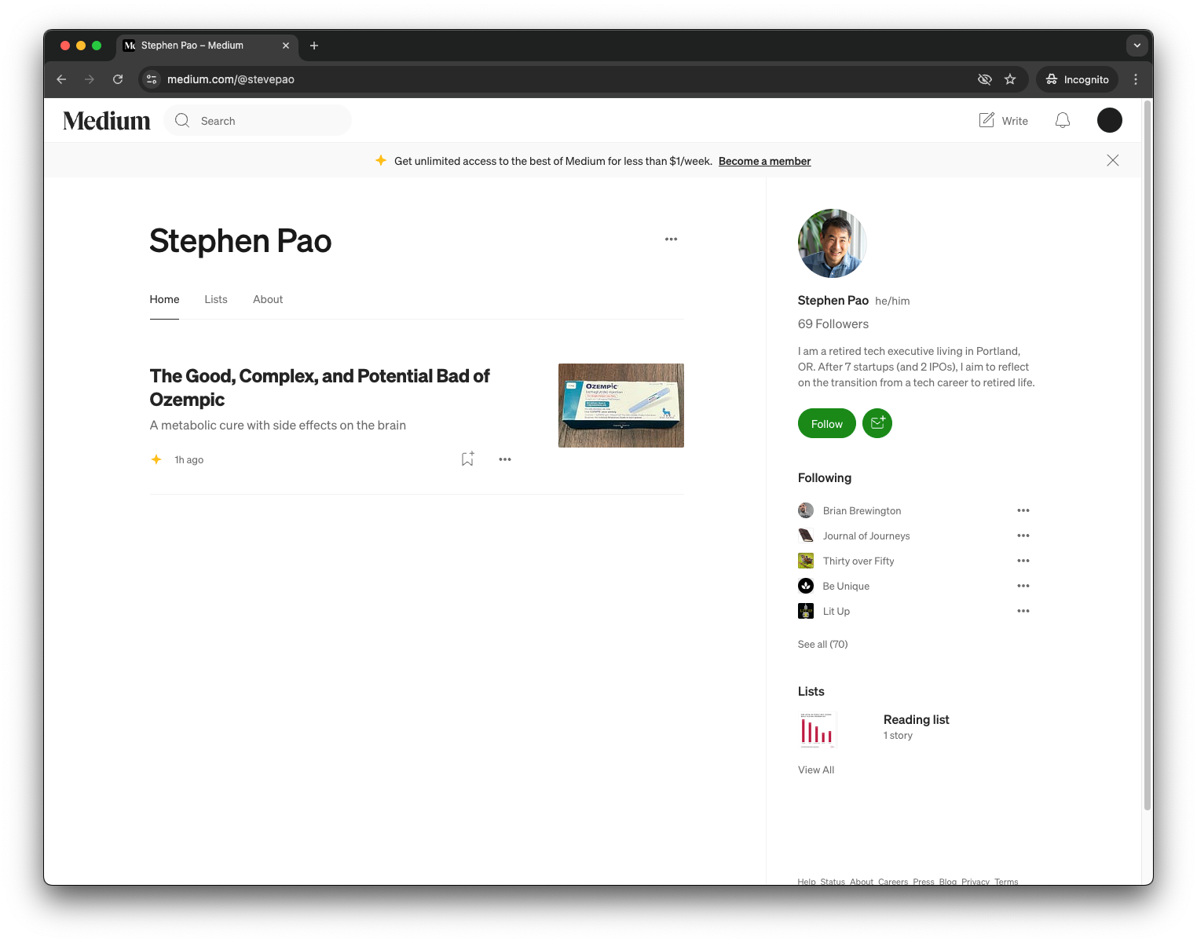Click the tracking protection eye icon
Viewport: 1197px width, 943px height.
[x=984, y=79]
